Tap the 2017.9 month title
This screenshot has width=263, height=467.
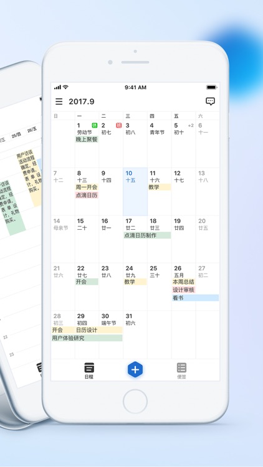(82, 101)
